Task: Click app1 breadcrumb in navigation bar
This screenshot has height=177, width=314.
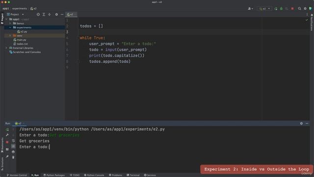Action: tap(5, 9)
